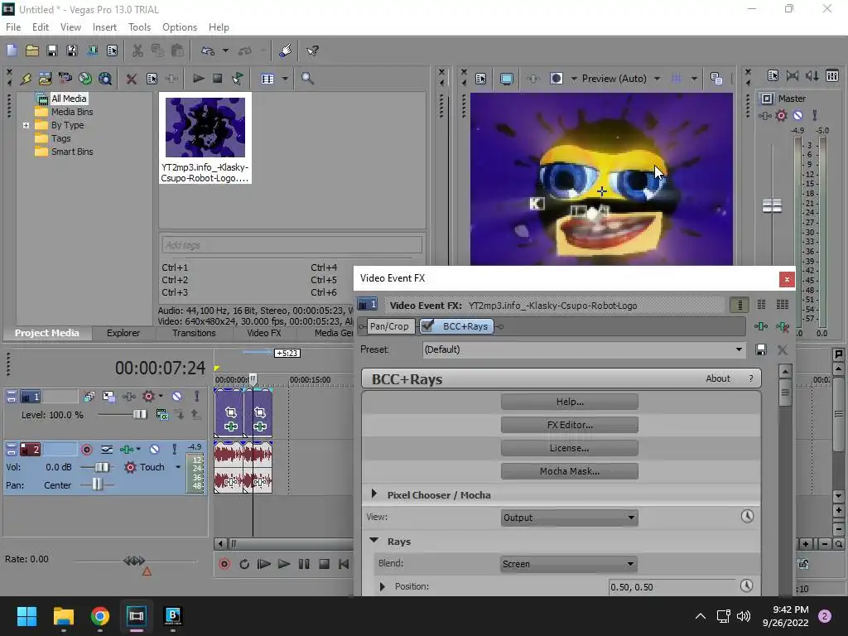Open the Options menu
848x636 pixels.
tap(180, 27)
